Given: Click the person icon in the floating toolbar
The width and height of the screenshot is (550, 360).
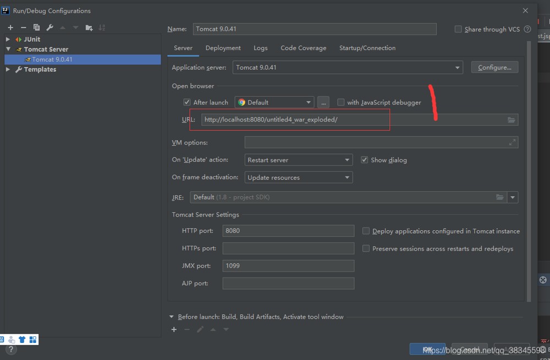Looking at the screenshot, I should pyautogui.click(x=12, y=339).
